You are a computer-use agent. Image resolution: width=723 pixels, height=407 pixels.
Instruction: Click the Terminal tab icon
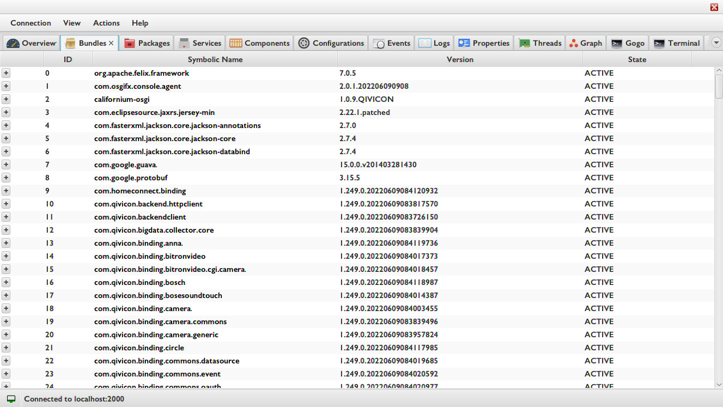click(x=659, y=43)
